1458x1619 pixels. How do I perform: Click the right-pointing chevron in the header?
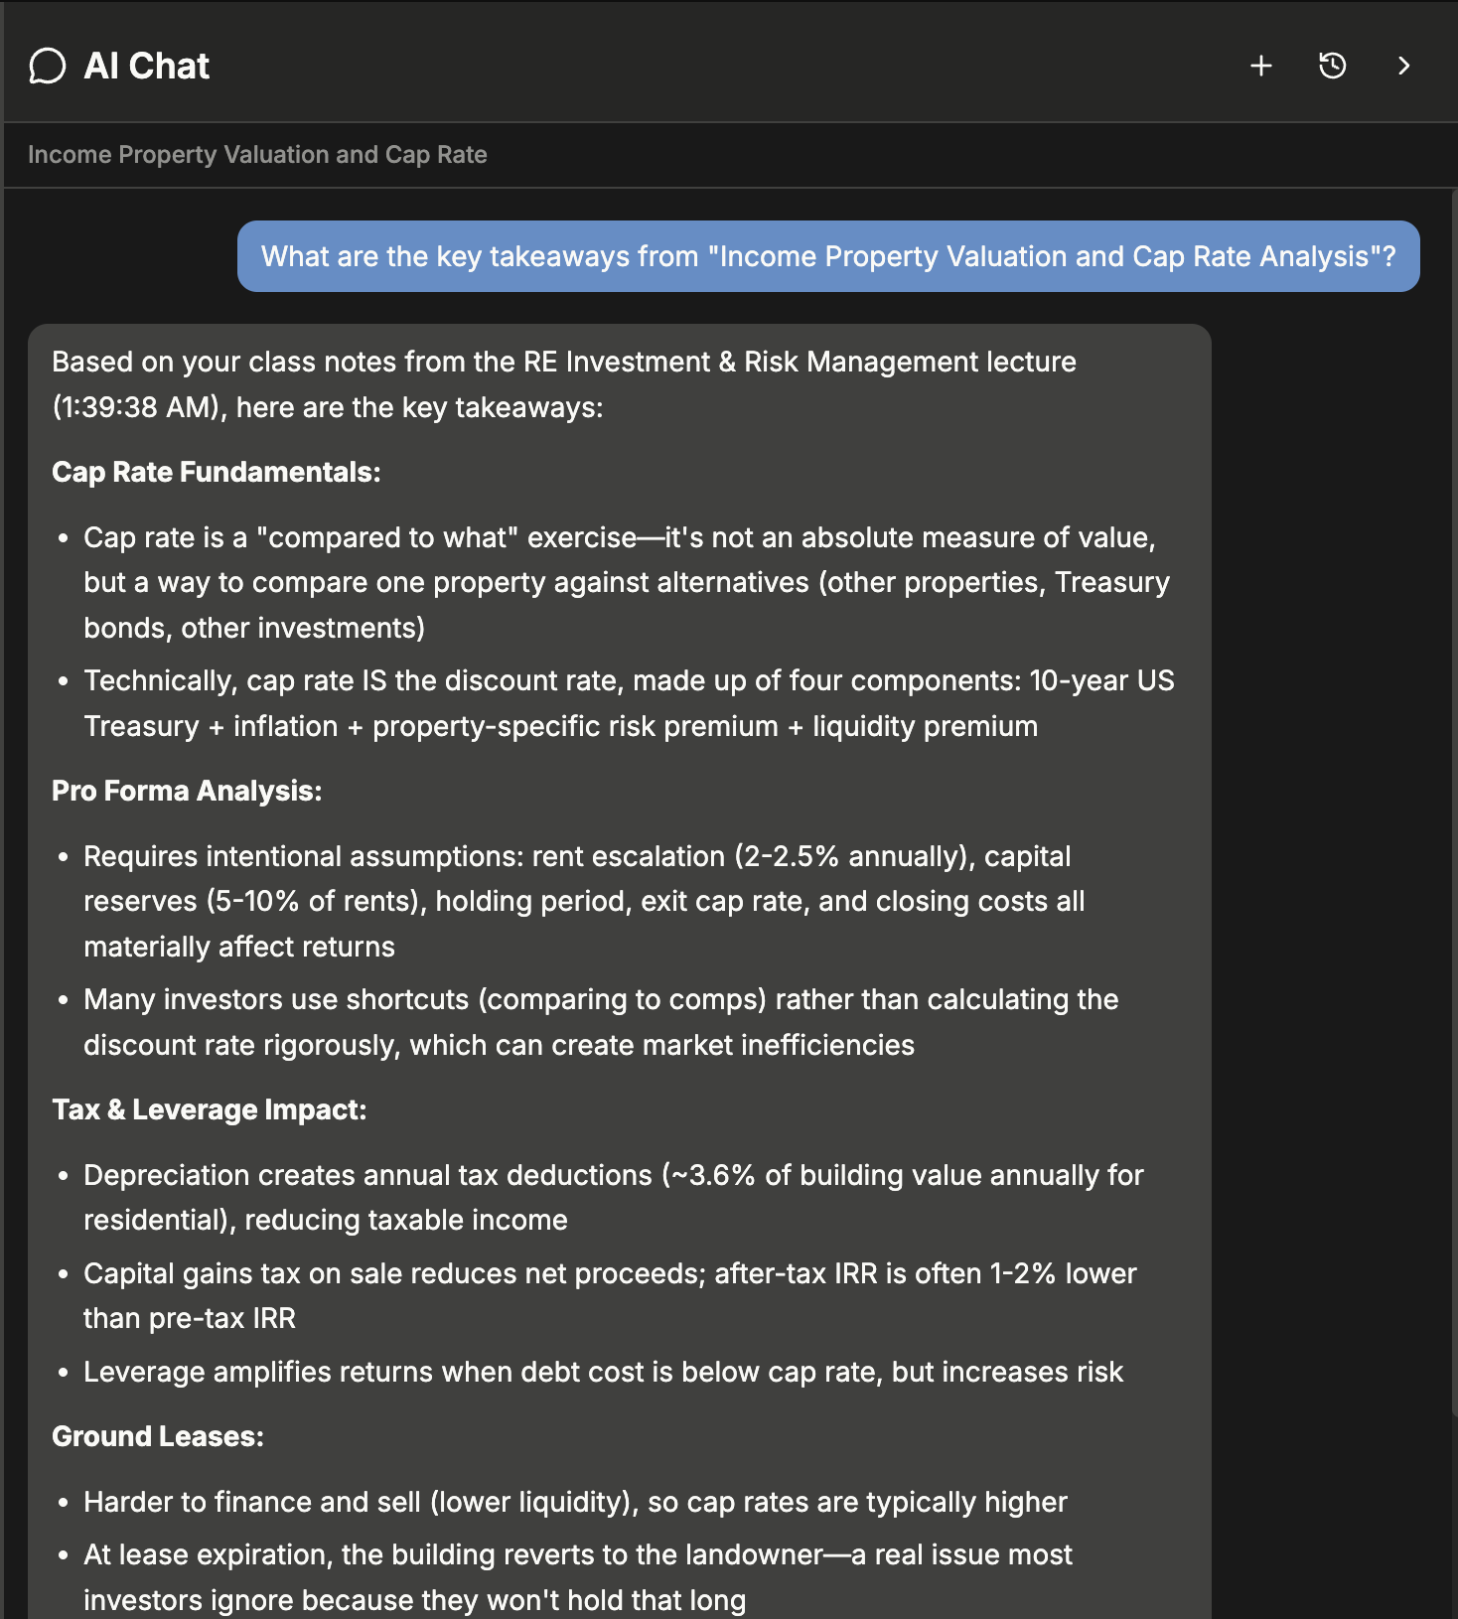click(x=1403, y=66)
